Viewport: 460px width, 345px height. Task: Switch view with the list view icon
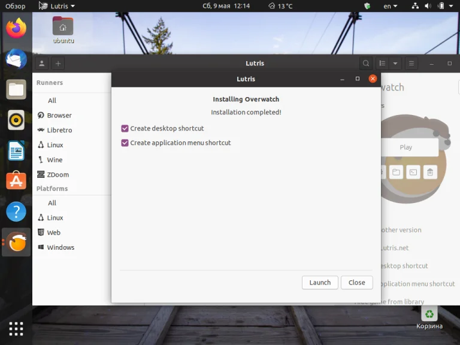(x=382, y=63)
